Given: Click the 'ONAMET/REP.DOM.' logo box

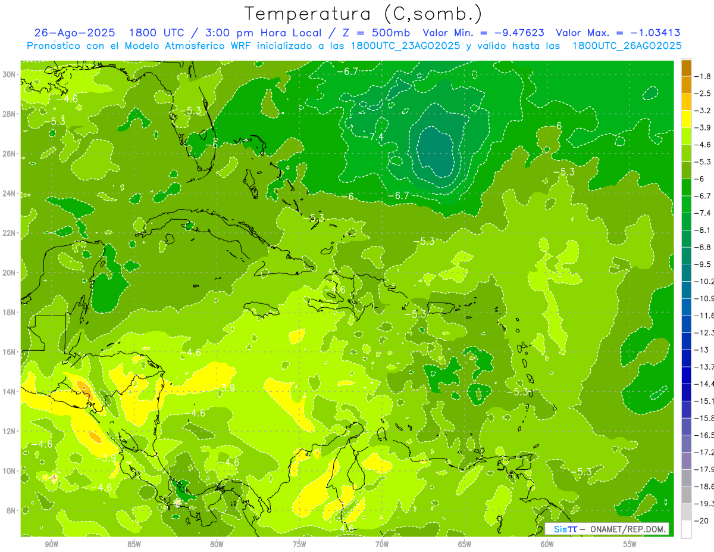Looking at the screenshot, I should point(606,529).
